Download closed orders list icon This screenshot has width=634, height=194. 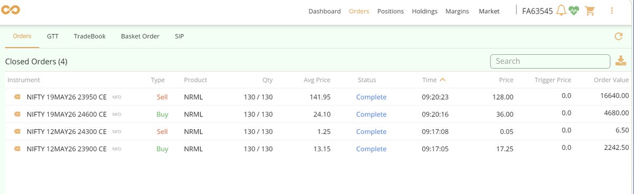click(x=621, y=61)
